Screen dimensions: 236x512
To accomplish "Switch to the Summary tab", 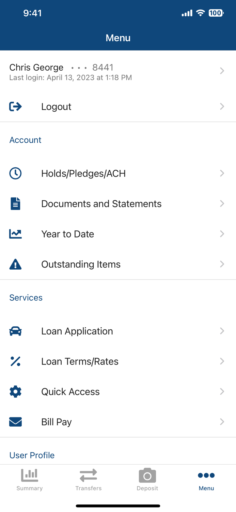I will click(29, 479).
